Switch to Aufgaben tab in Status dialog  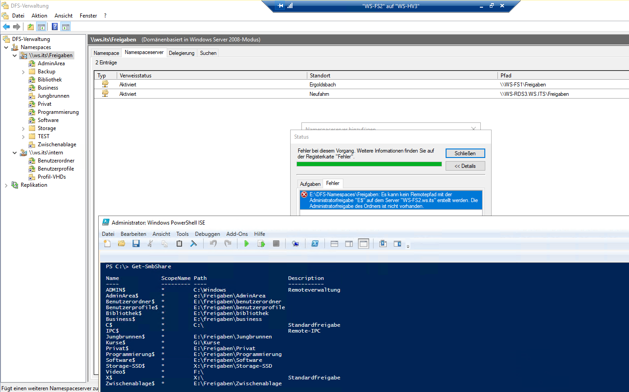[x=310, y=184]
